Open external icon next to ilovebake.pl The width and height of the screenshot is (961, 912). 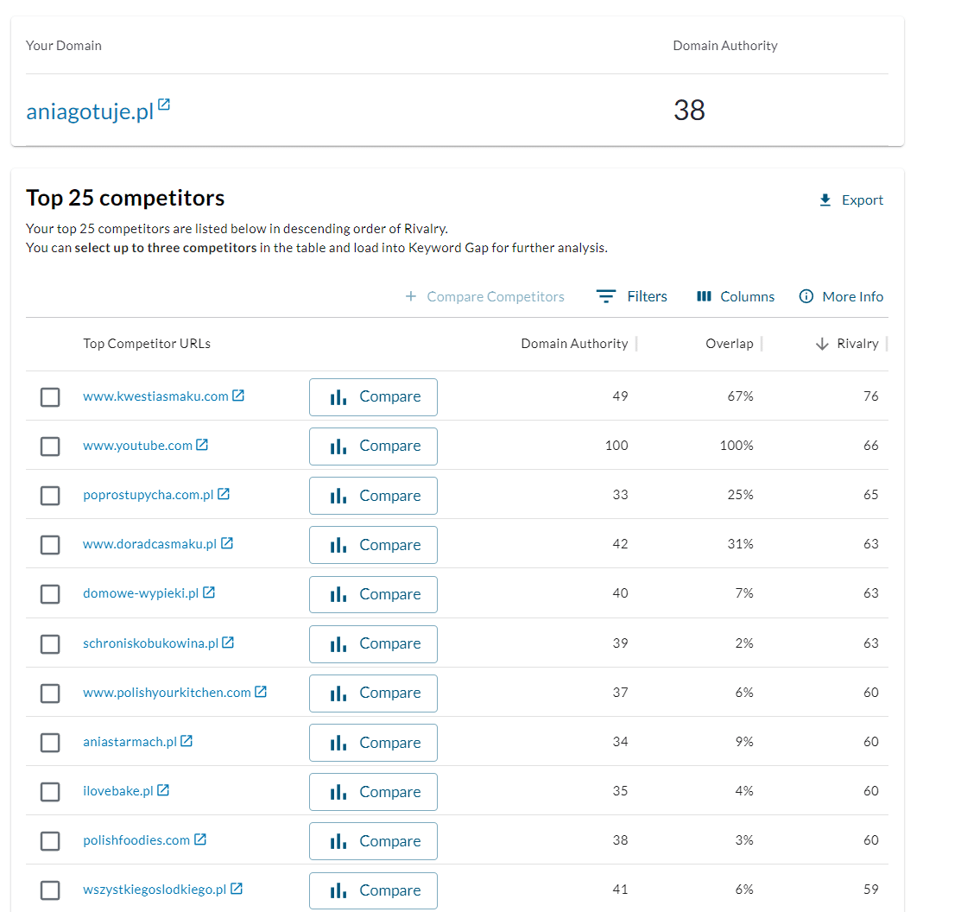(x=163, y=790)
